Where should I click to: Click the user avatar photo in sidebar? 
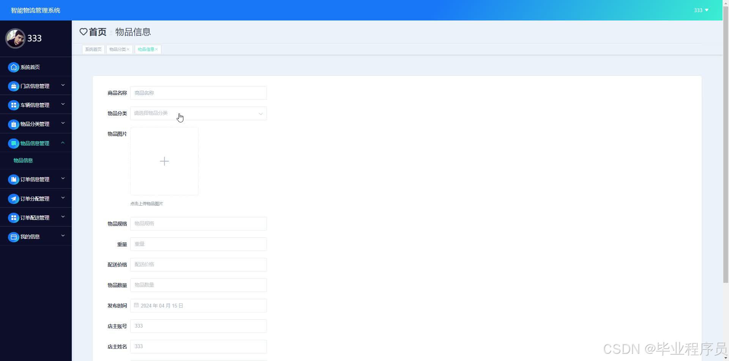tap(15, 38)
